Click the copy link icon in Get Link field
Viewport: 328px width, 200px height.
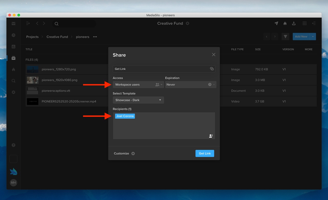(212, 69)
